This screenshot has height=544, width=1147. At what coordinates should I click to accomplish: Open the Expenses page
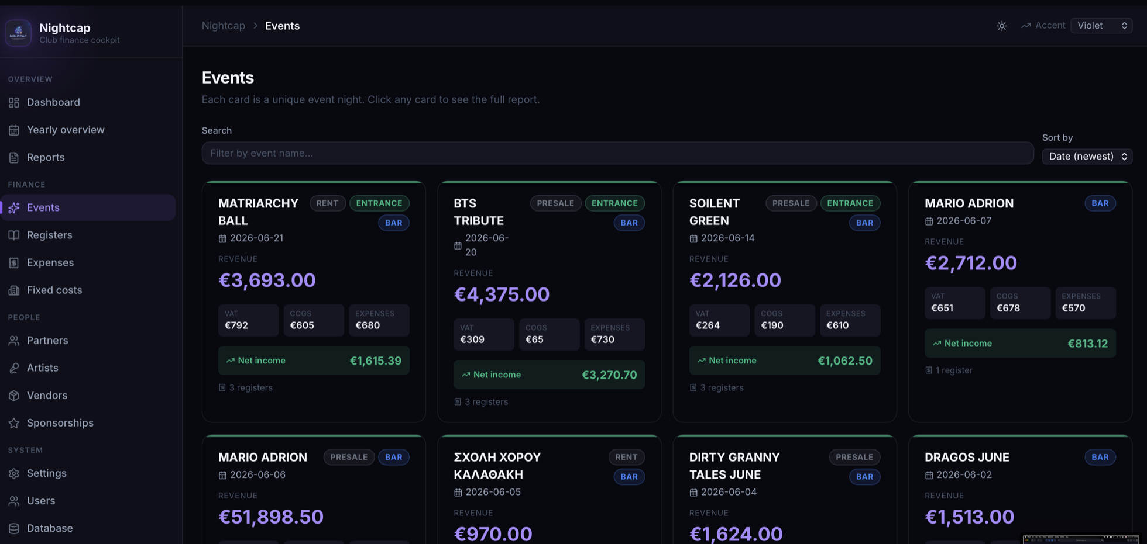(x=88, y=262)
